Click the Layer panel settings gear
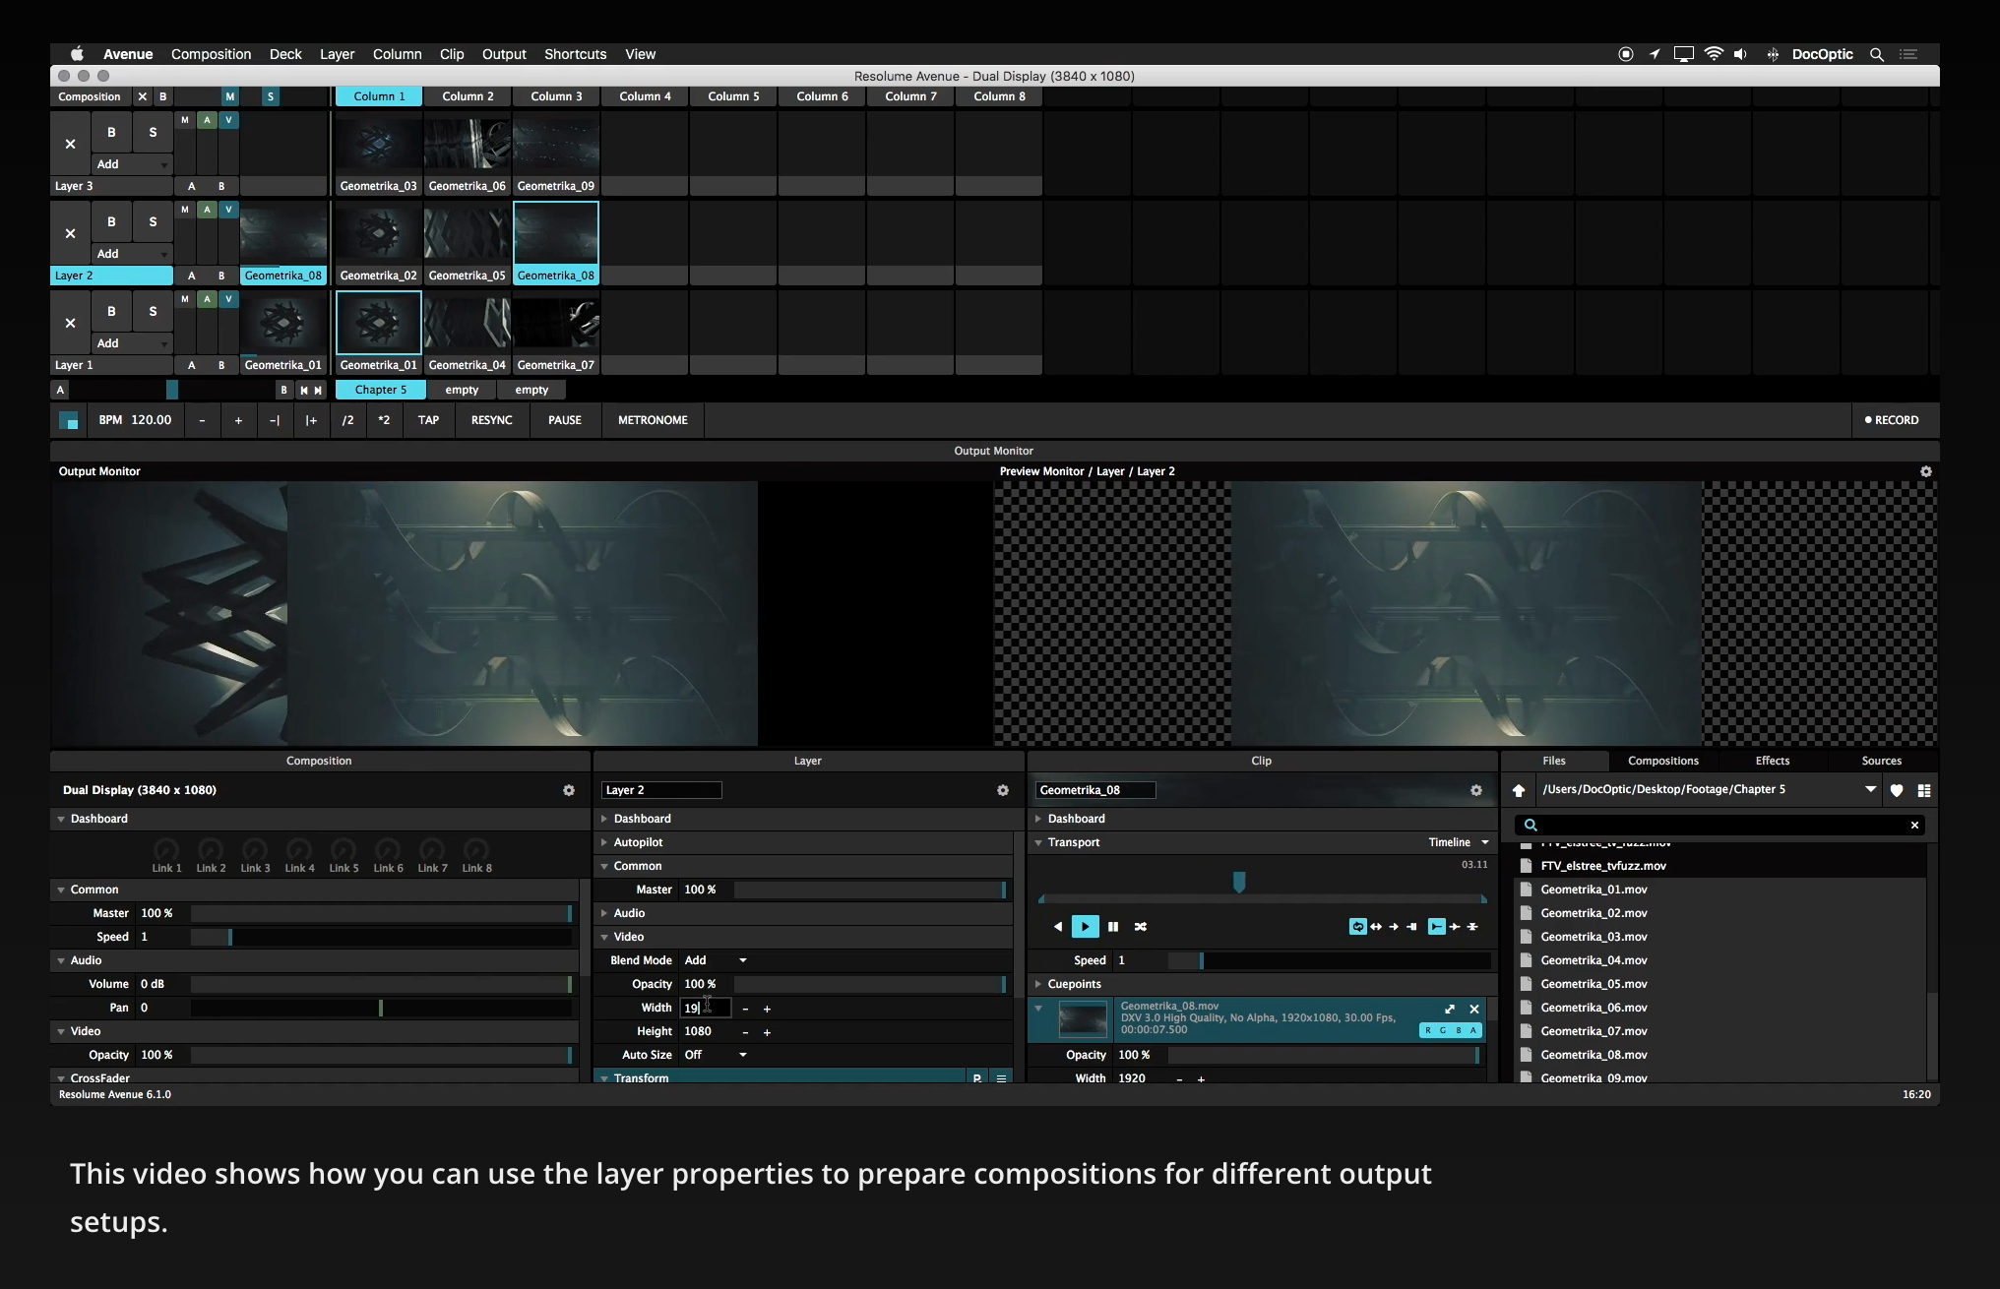This screenshot has height=1289, width=2000. coord(1002,790)
